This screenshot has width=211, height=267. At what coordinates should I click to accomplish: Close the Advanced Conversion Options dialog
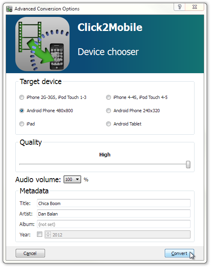(x=195, y=7)
